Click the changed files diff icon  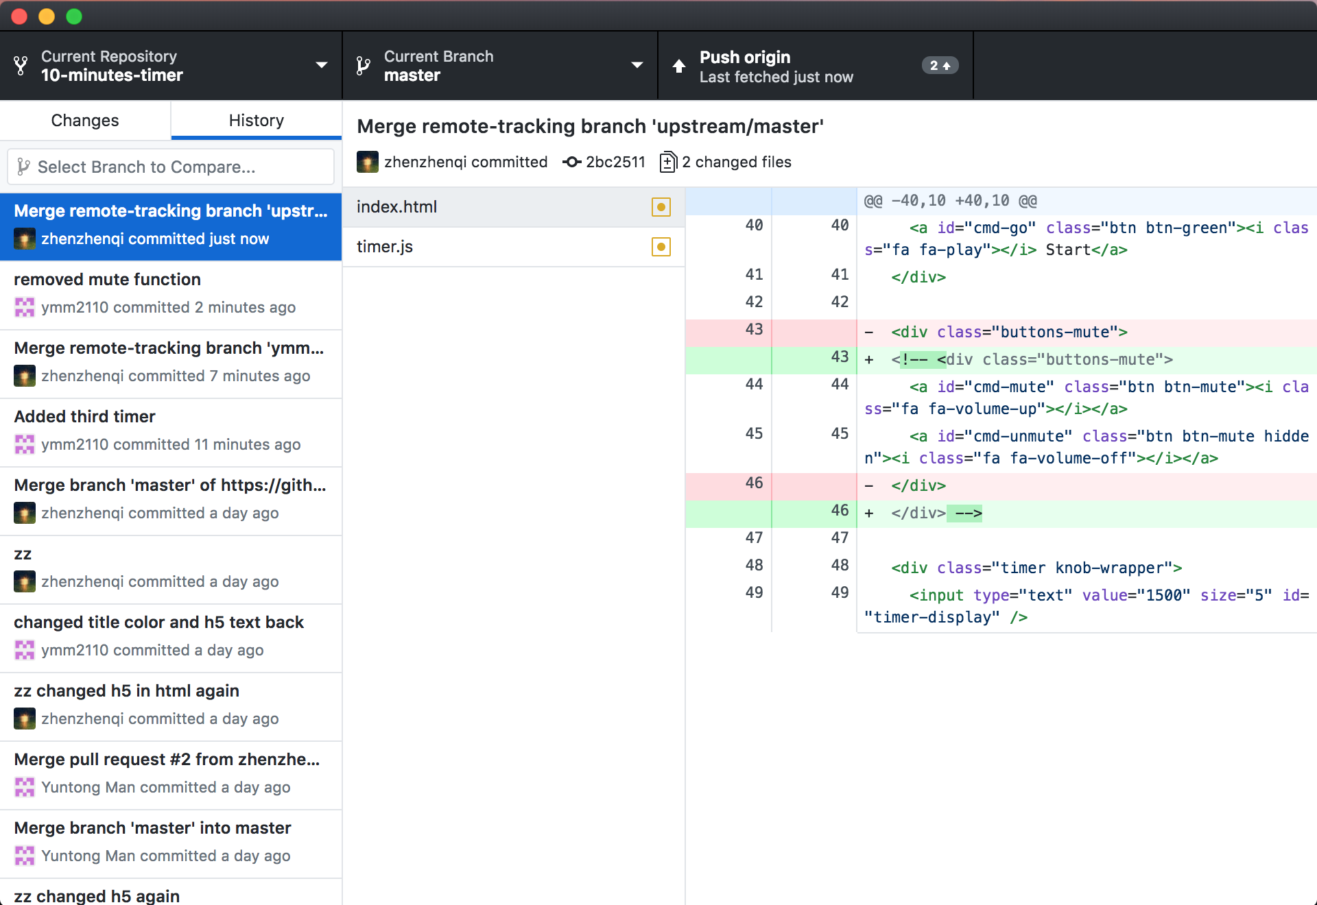667,162
